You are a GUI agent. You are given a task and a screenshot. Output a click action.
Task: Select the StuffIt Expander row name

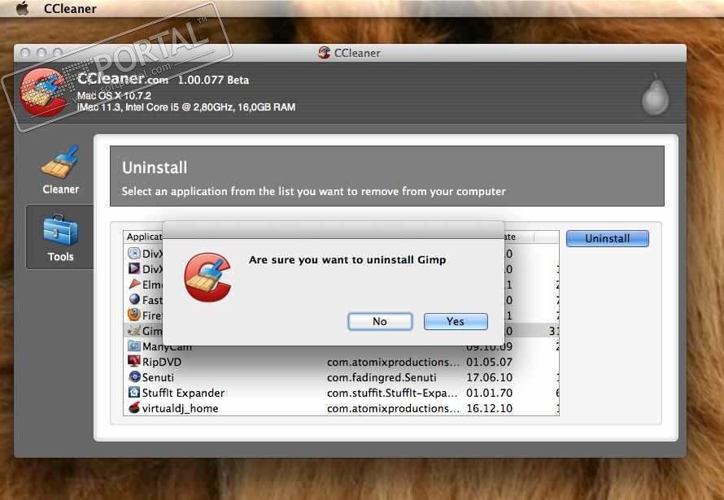pos(183,393)
